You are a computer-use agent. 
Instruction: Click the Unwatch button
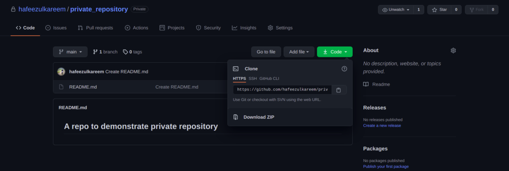396,10
